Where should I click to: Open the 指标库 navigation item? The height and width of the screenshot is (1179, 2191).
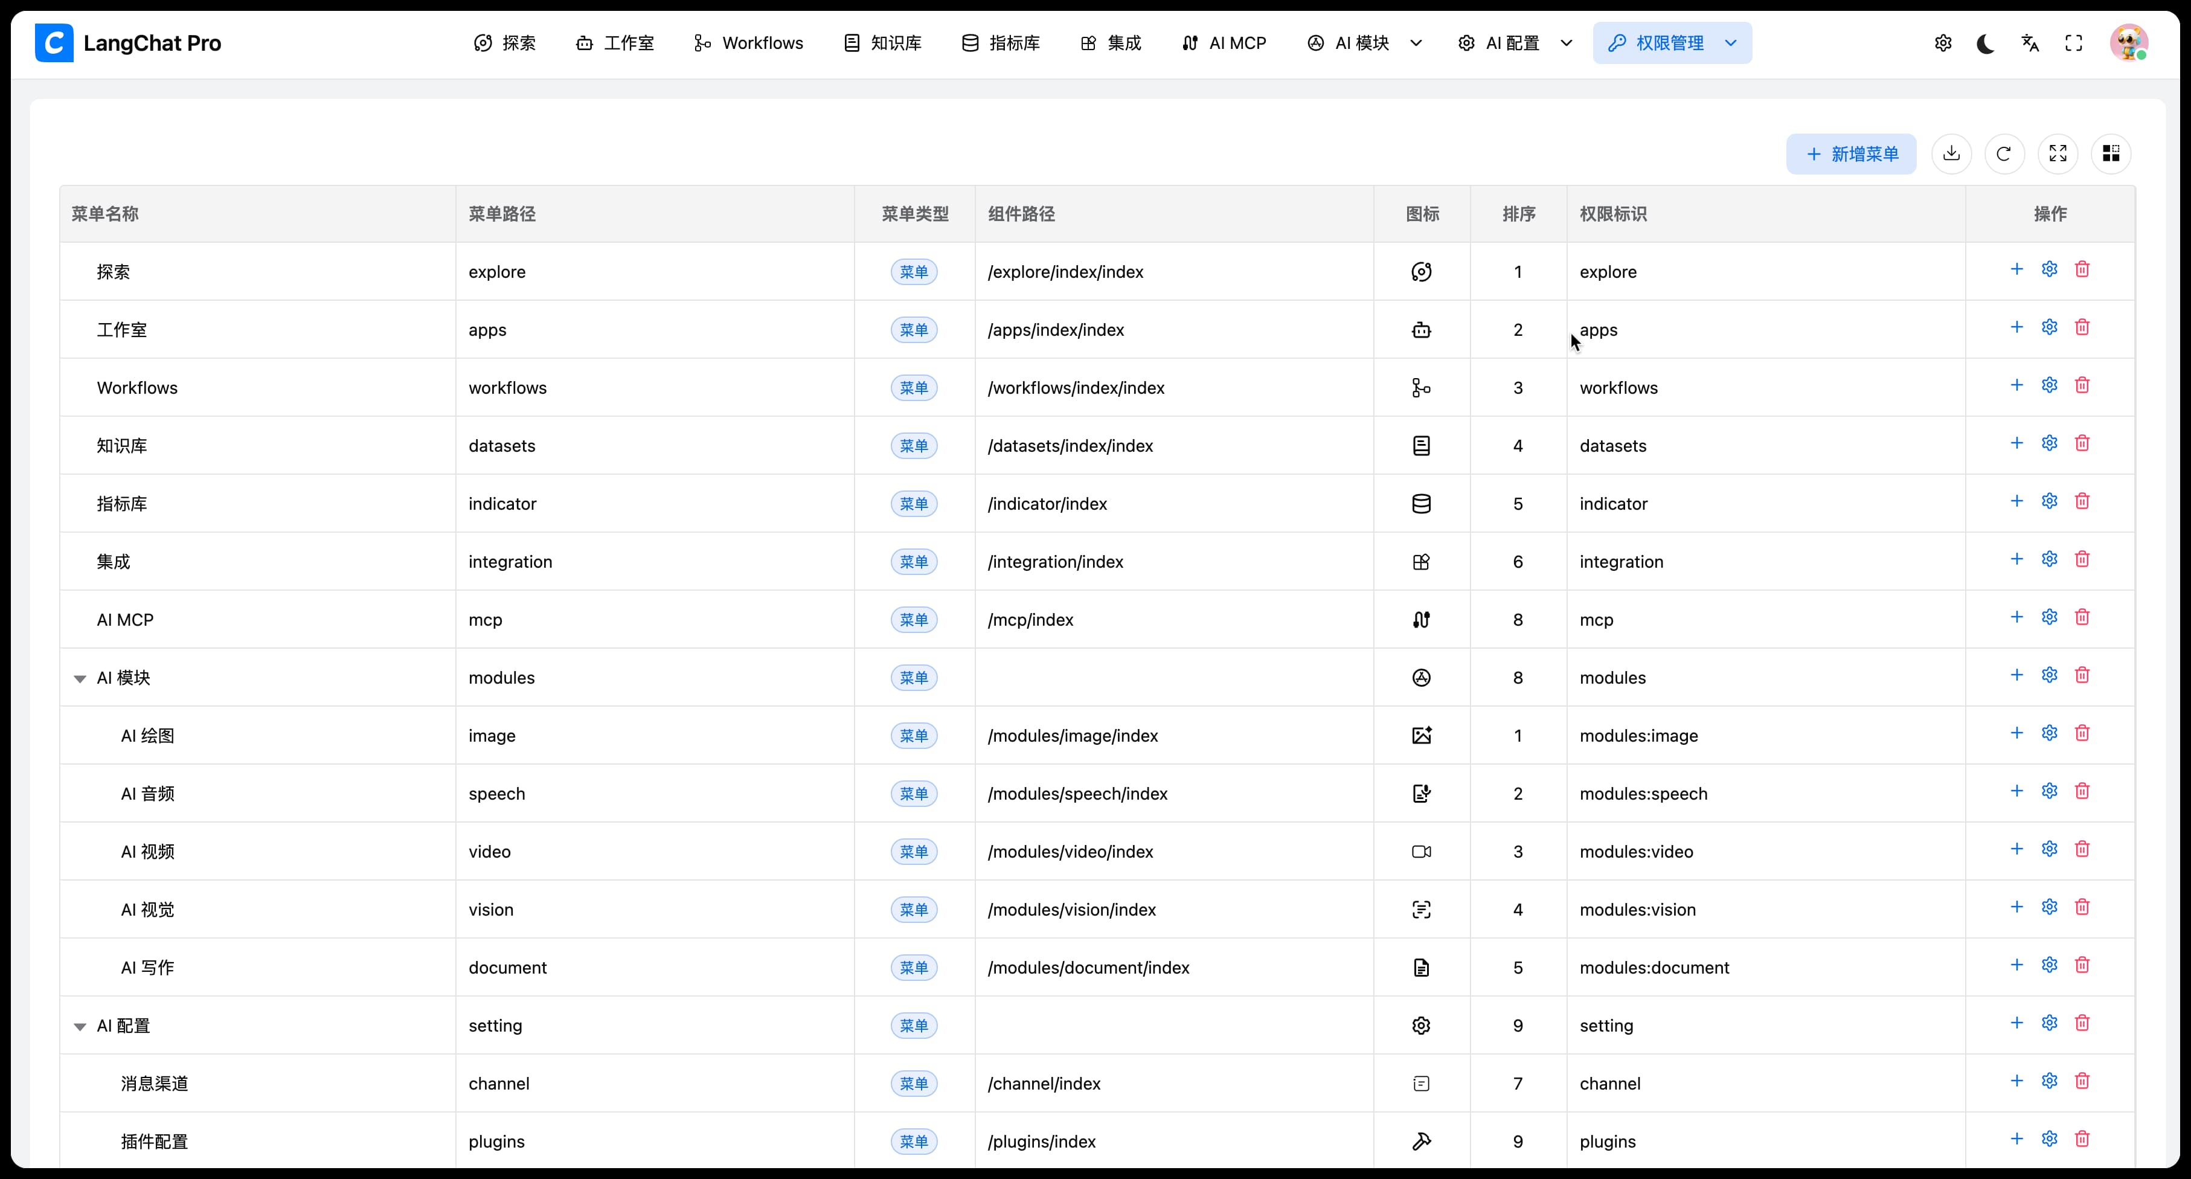pyautogui.click(x=1000, y=43)
